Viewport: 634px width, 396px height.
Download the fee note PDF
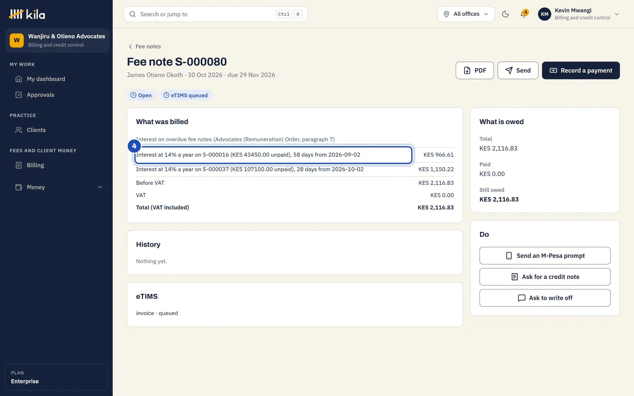tap(475, 70)
